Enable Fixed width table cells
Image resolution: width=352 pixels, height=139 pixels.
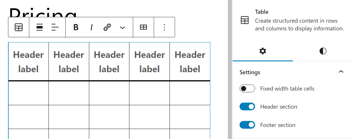(x=247, y=89)
